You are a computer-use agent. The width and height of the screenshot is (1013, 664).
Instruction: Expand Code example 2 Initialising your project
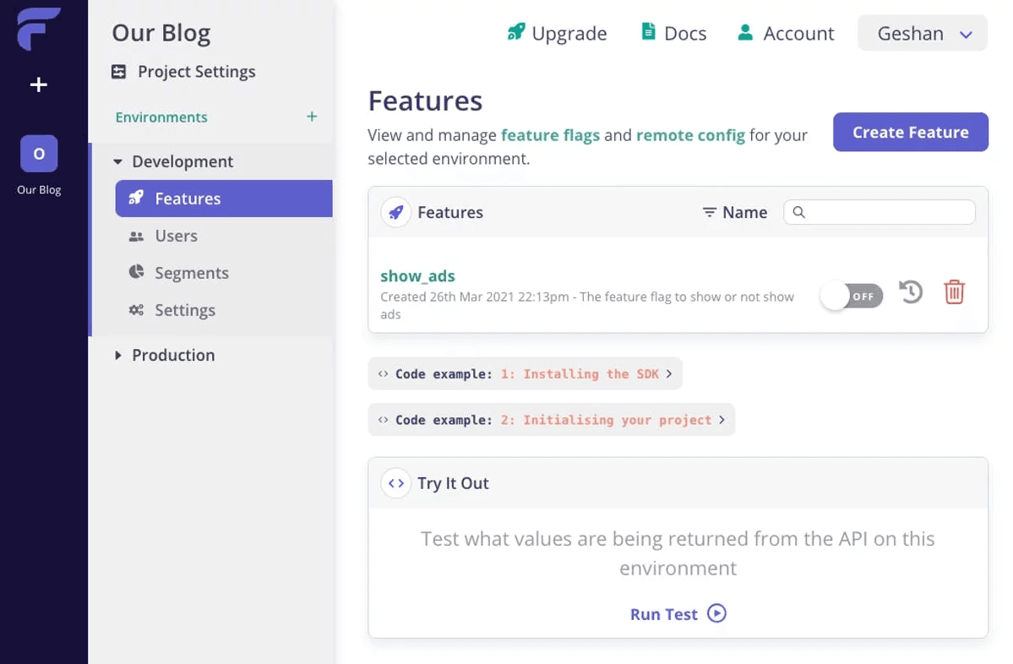pos(552,420)
